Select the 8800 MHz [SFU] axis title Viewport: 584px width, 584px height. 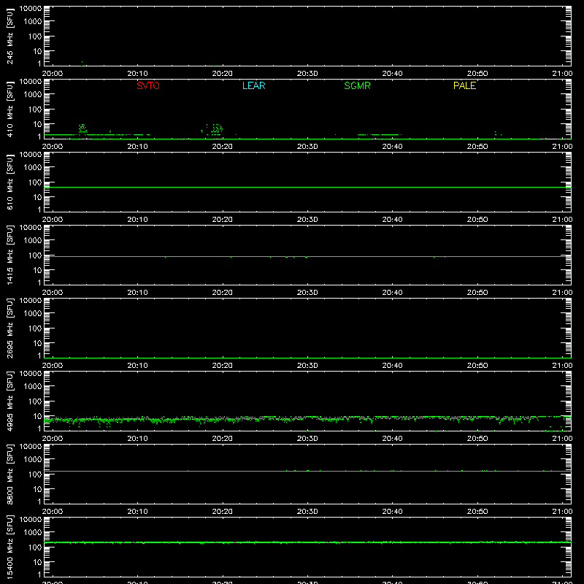pos(9,474)
